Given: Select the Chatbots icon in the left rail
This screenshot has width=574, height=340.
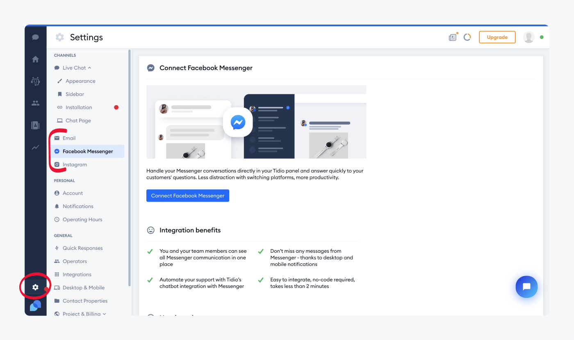Looking at the screenshot, I should (35, 81).
